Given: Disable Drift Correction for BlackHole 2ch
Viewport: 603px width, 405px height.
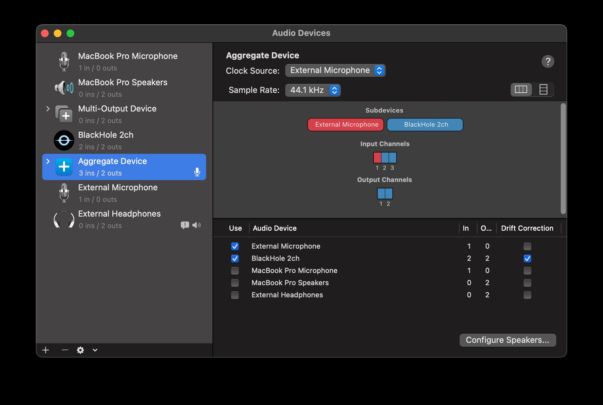Looking at the screenshot, I should point(527,258).
